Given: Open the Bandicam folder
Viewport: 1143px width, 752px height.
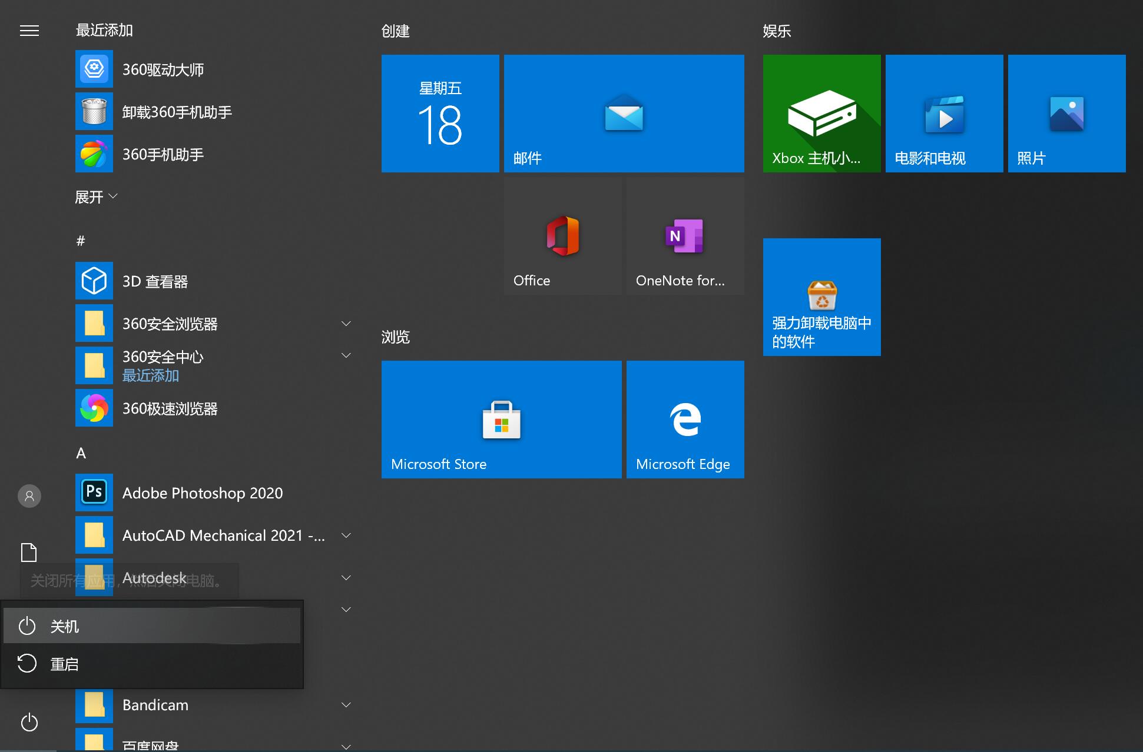Looking at the screenshot, I should pyautogui.click(x=214, y=705).
